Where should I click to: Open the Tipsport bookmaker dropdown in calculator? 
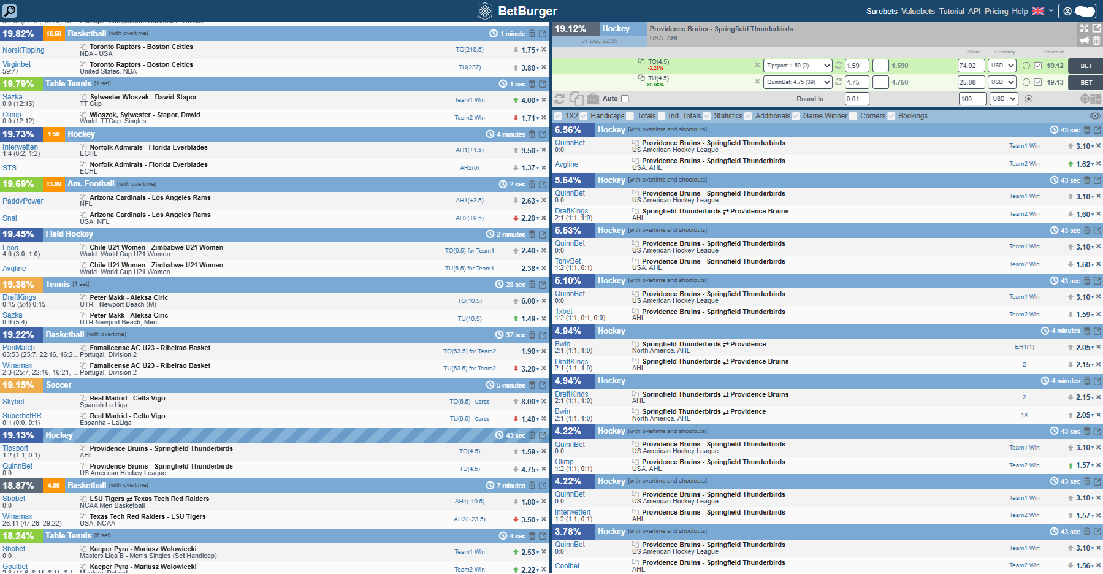point(797,66)
